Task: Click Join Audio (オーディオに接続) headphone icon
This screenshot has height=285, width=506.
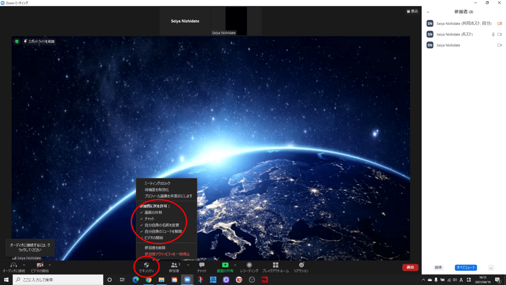Action: (13, 265)
